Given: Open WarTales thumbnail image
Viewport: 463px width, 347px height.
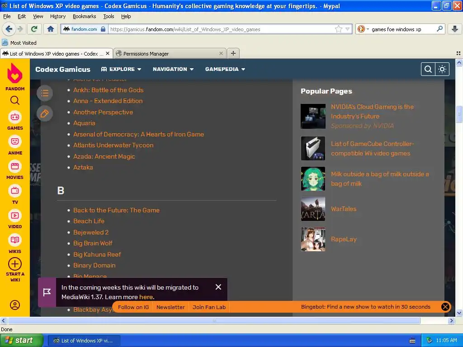Looking at the screenshot, I should click(313, 209).
